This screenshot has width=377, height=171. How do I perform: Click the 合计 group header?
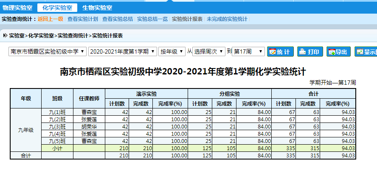pyautogui.click(x=313, y=94)
